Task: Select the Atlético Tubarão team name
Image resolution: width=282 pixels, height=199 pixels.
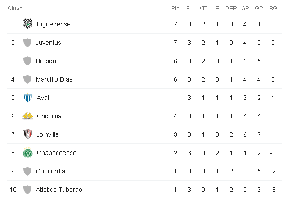Action: tap(59, 190)
